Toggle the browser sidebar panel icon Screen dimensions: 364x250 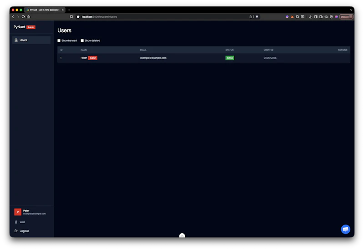pos(316,17)
